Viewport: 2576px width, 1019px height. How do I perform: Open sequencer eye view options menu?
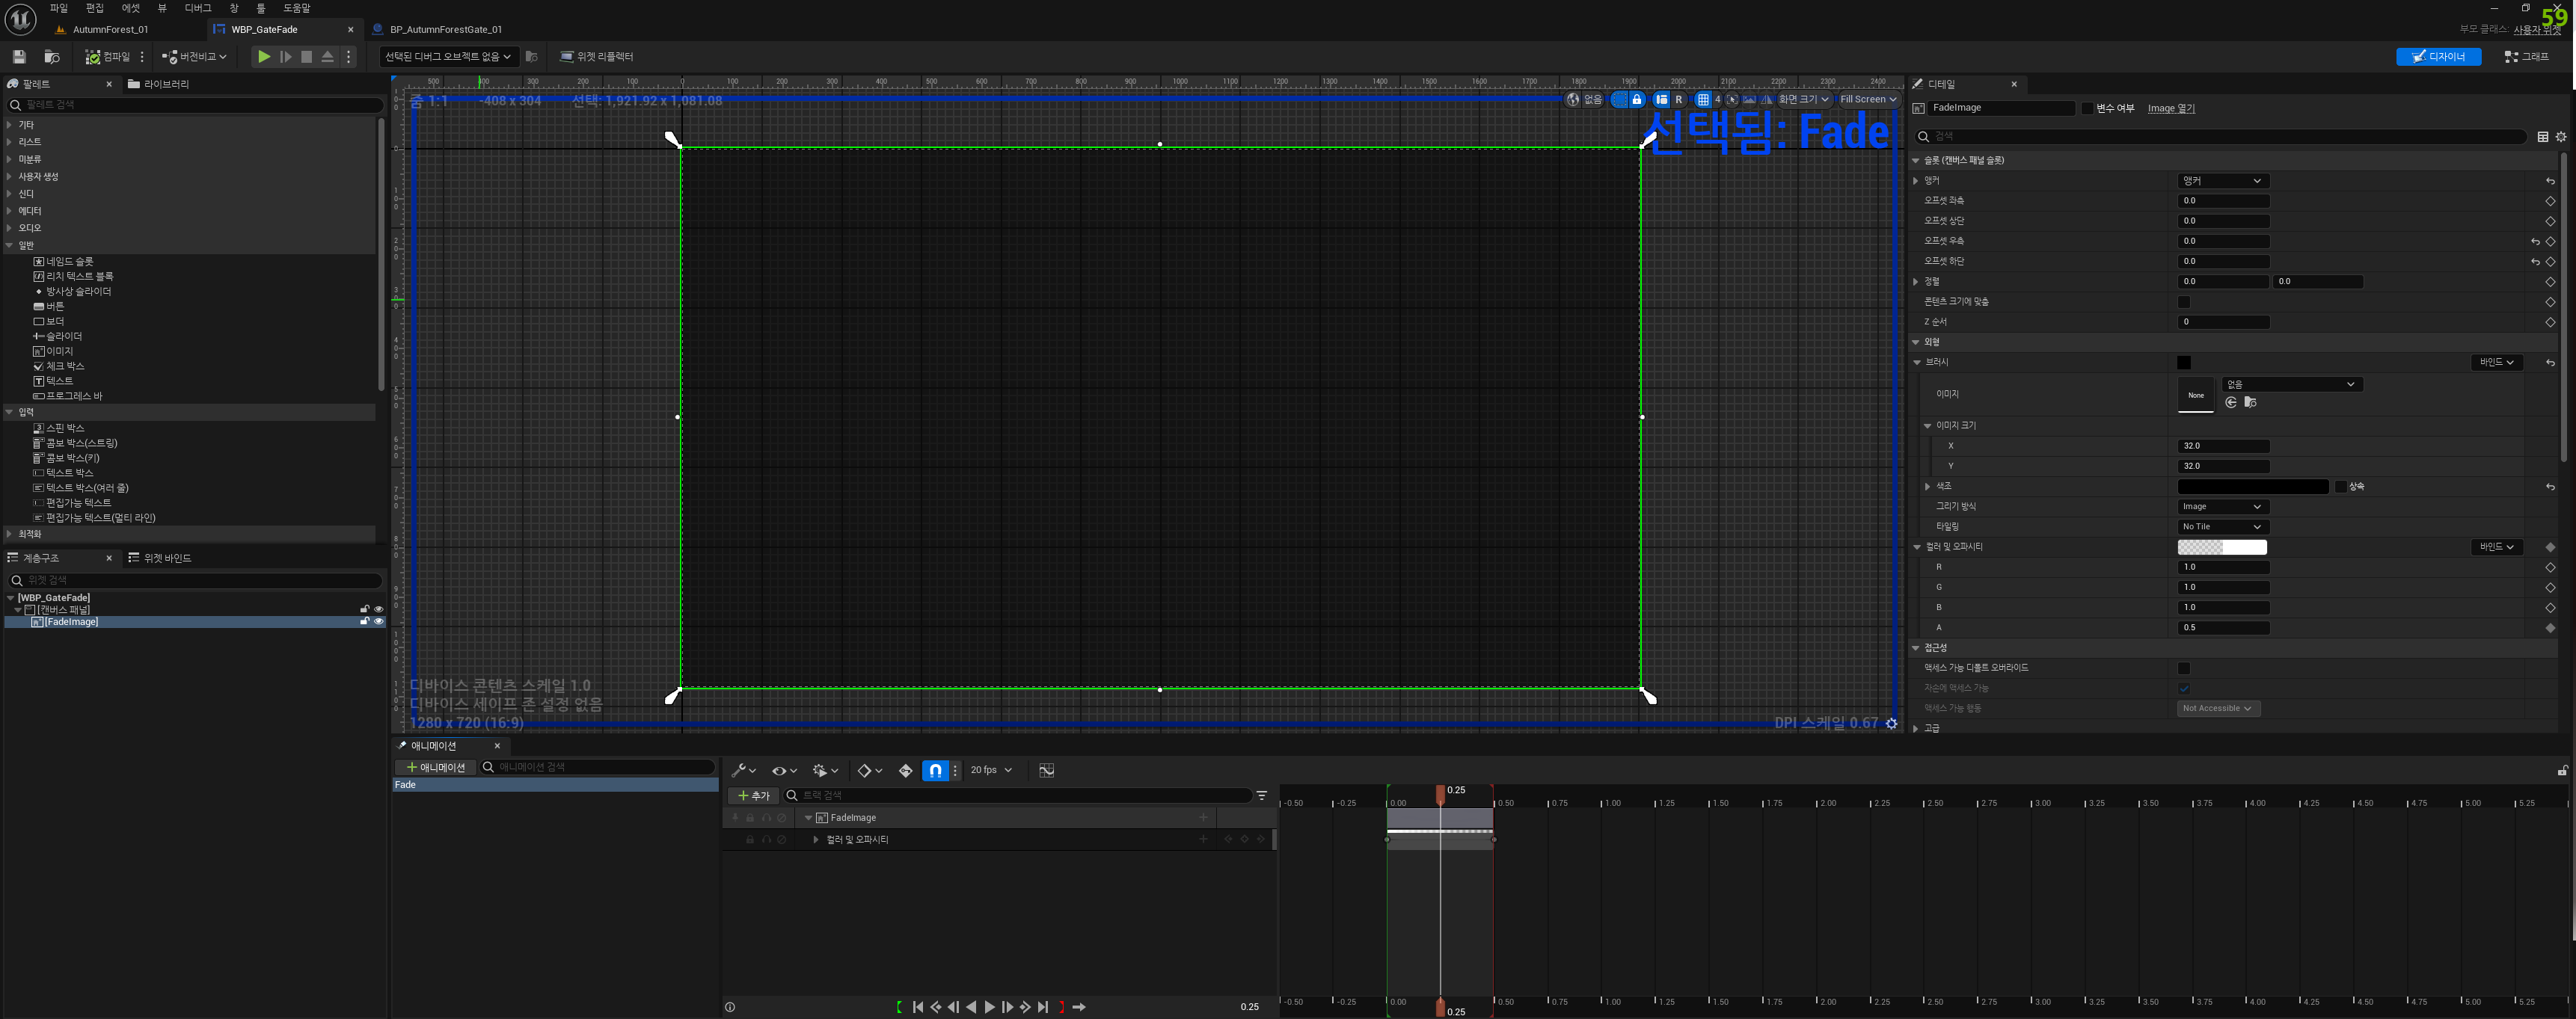click(x=783, y=771)
